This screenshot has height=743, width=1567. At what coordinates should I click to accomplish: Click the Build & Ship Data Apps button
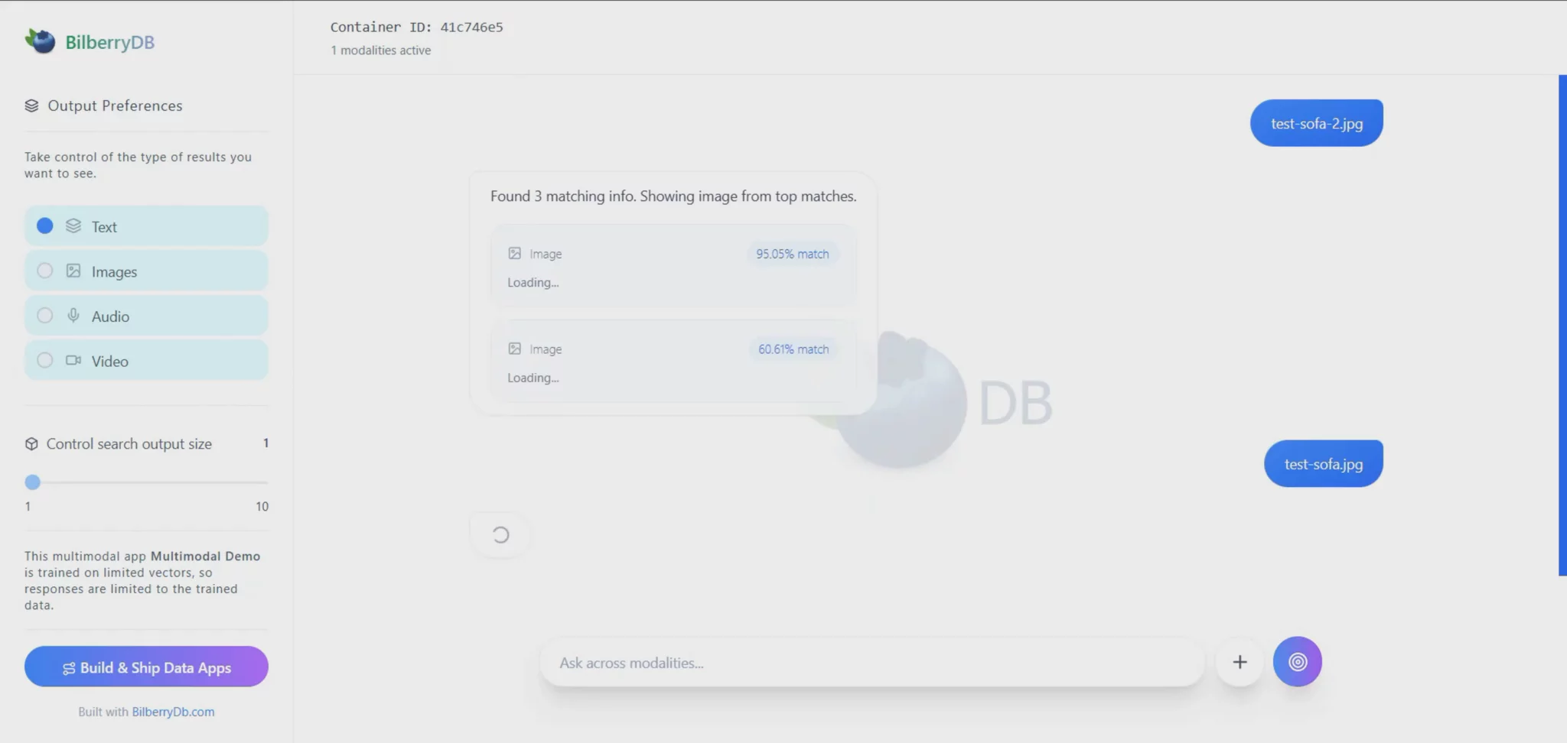pos(146,667)
